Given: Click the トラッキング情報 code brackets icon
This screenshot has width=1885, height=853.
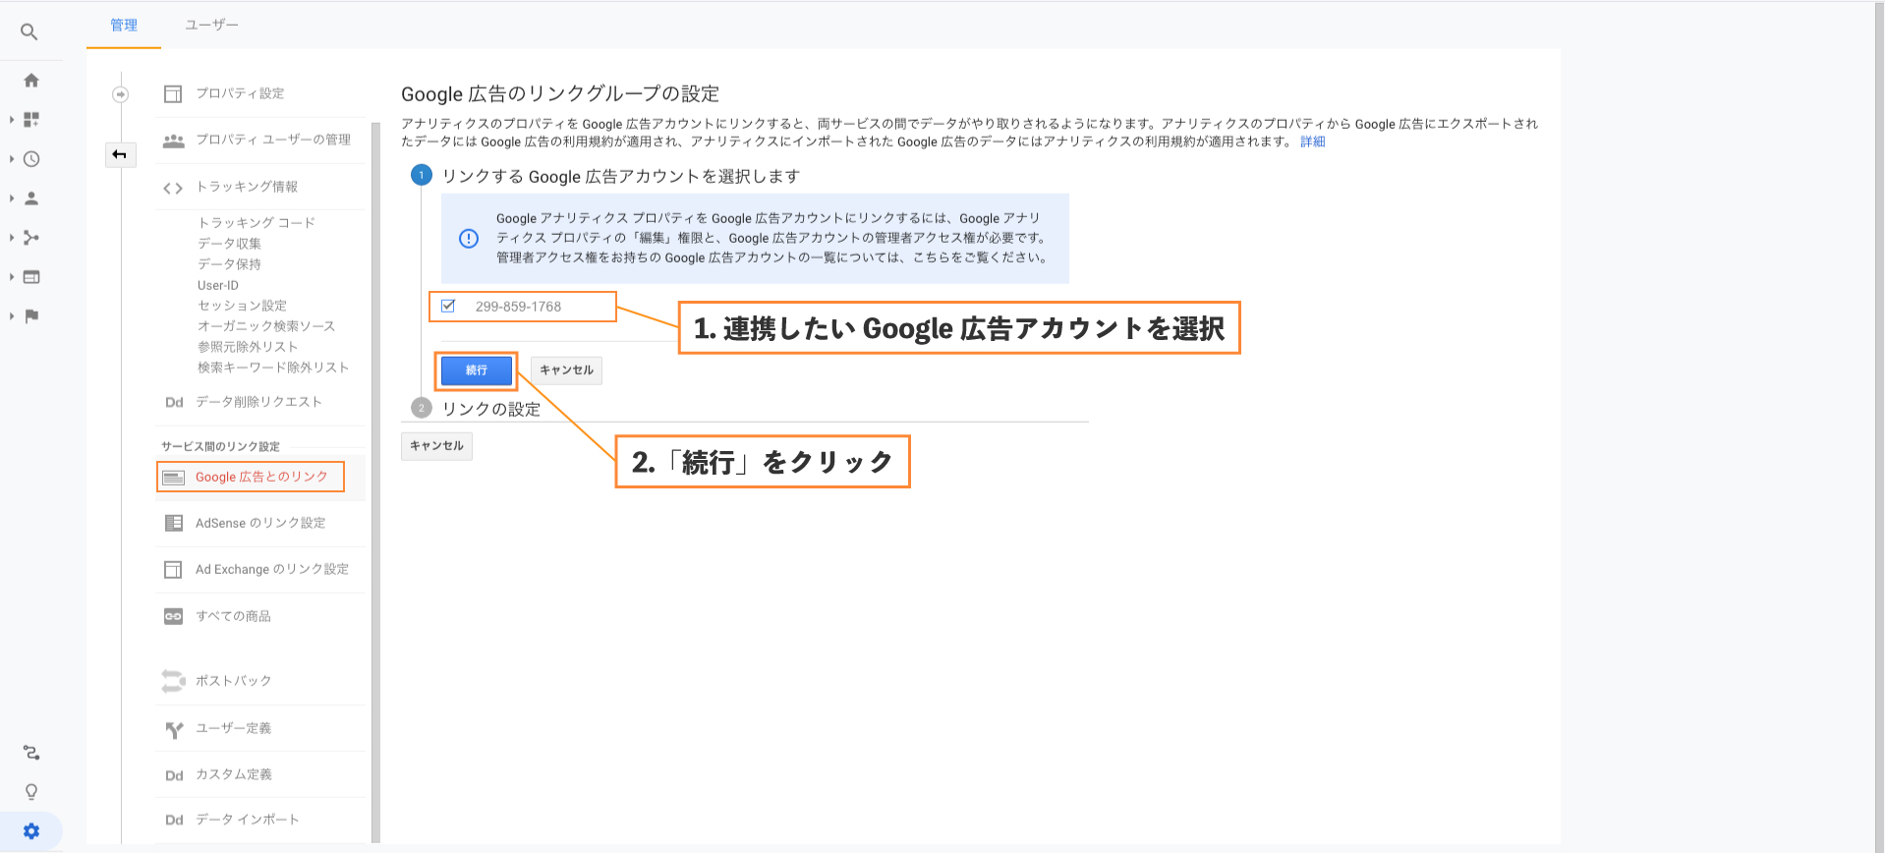Looking at the screenshot, I should pos(173,188).
